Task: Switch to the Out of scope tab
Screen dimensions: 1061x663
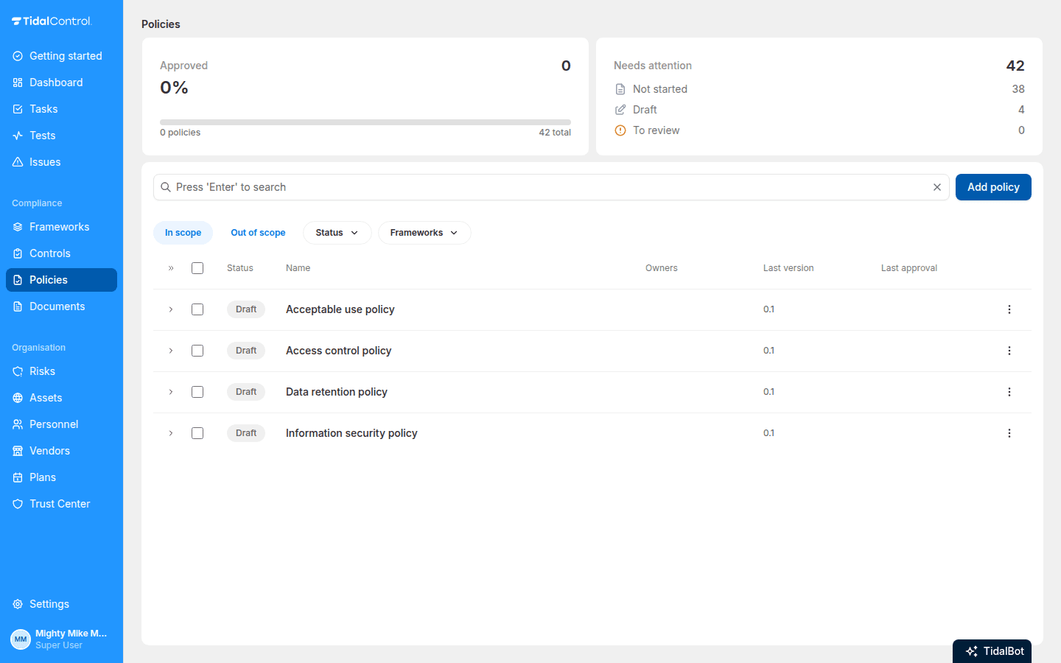Action: [x=258, y=233]
